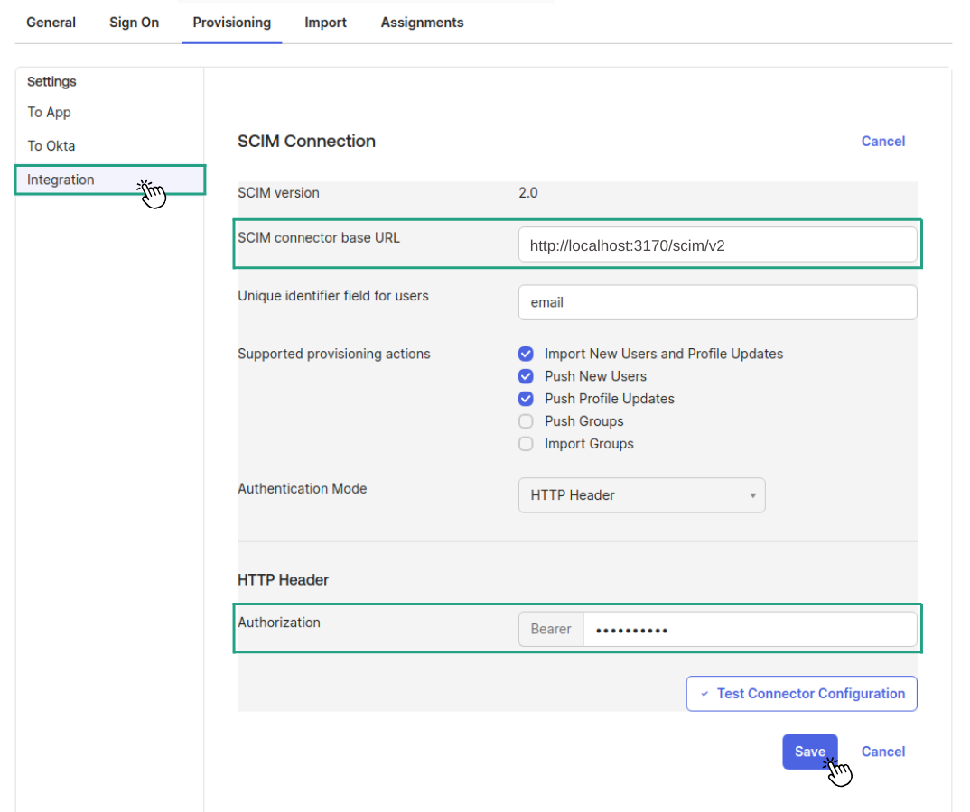Click the SCIM Connection heading text
Viewport: 970px width, 812px height.
click(306, 141)
